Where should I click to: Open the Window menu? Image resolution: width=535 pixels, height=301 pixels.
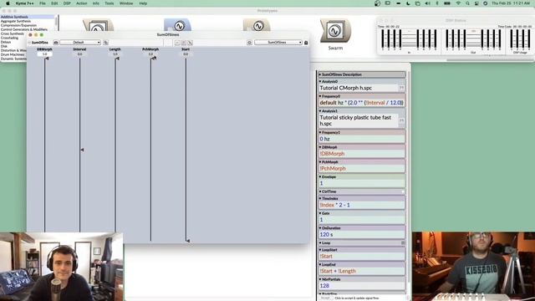pyautogui.click(x=126, y=3)
